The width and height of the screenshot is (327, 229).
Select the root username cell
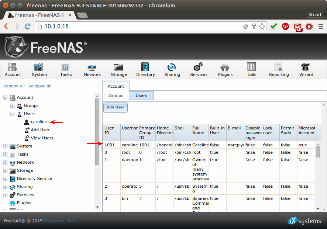click(x=129, y=153)
